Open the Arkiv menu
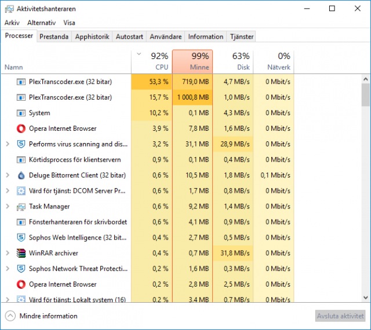371x330 pixels. point(12,23)
